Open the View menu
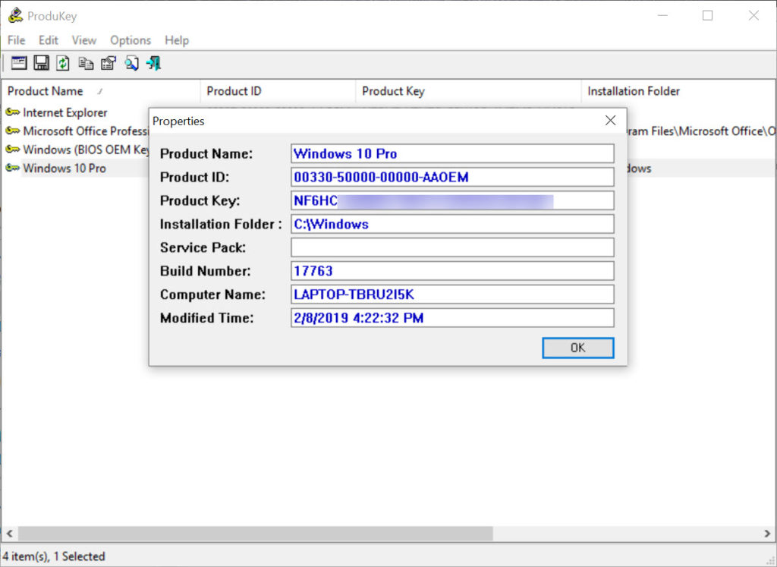Screen dimensions: 777x567 point(83,40)
